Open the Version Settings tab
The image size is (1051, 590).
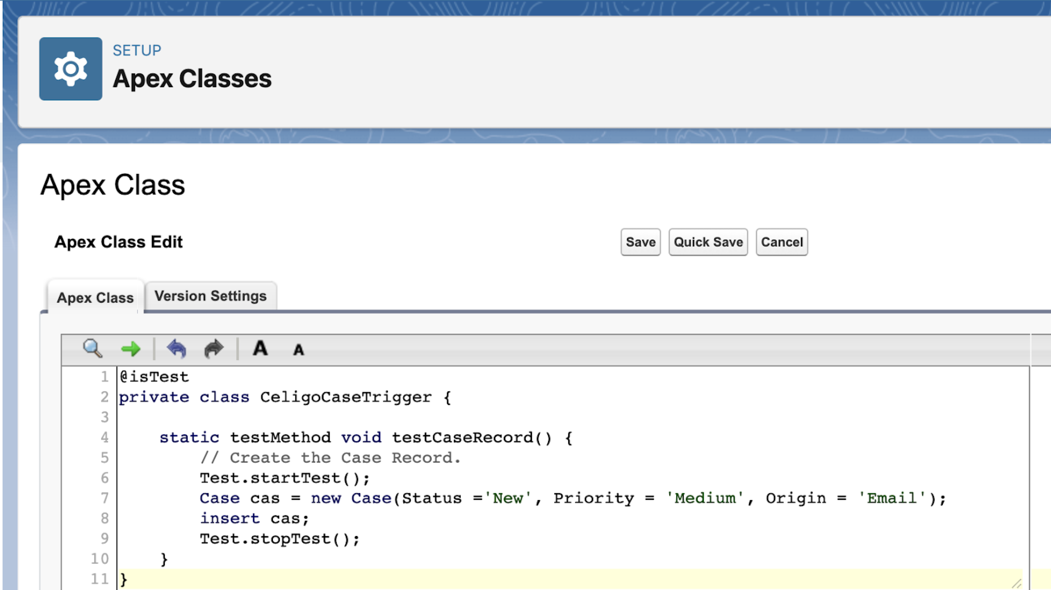tap(210, 296)
